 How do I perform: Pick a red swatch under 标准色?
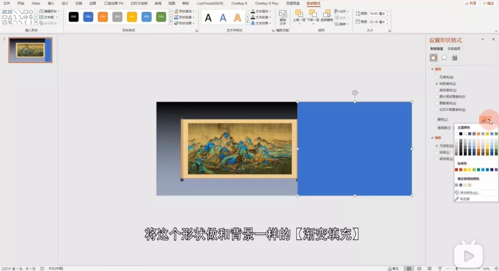[x=456, y=170]
